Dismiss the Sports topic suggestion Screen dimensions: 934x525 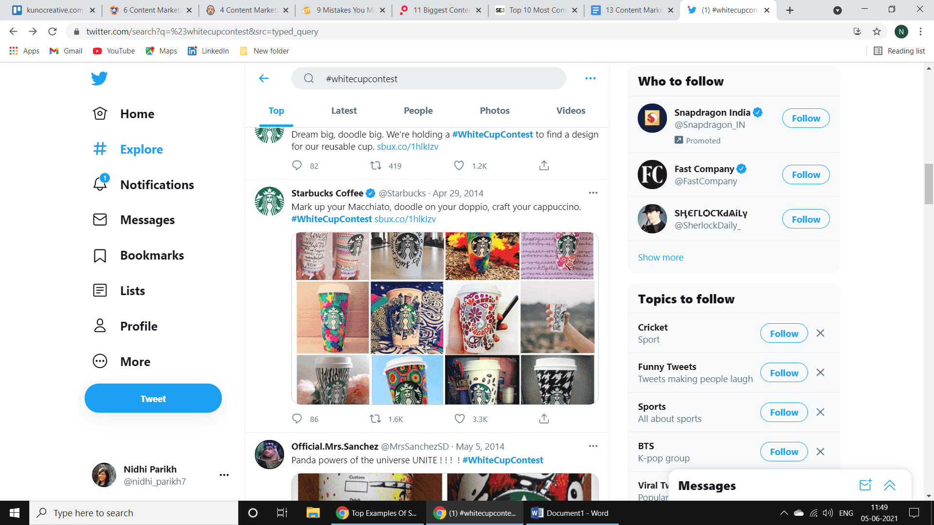[820, 412]
